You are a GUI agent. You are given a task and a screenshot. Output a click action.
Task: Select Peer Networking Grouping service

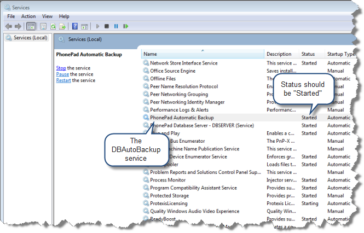click(179, 94)
